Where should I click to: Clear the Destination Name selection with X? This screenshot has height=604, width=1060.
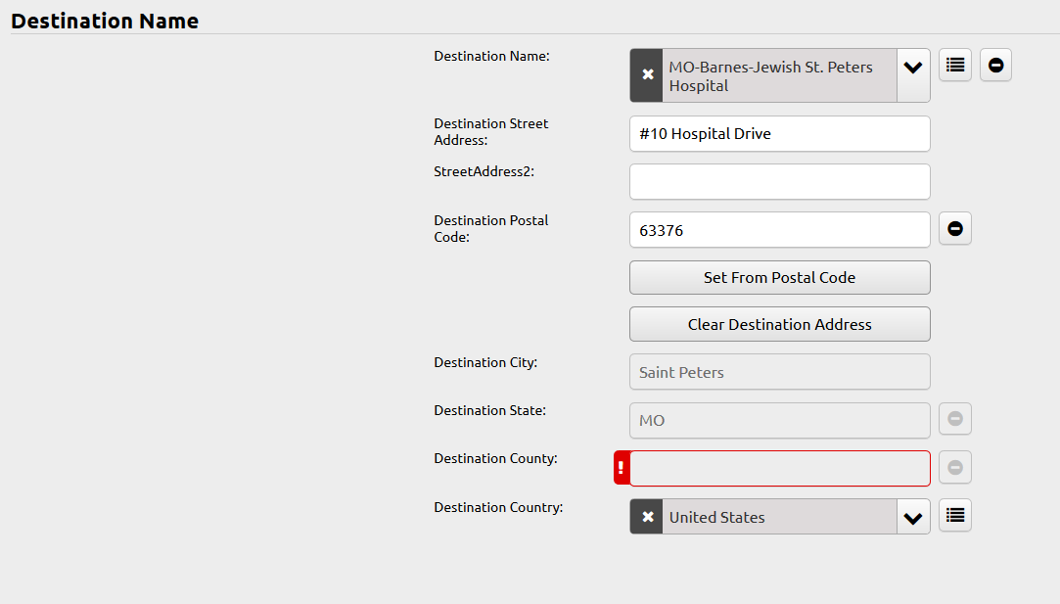(x=646, y=75)
